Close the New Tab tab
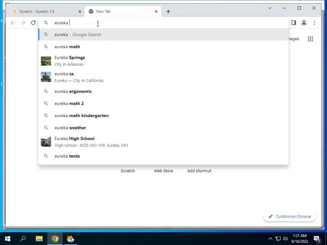Viewport: 327px width, 245px height. pyautogui.click(x=156, y=11)
